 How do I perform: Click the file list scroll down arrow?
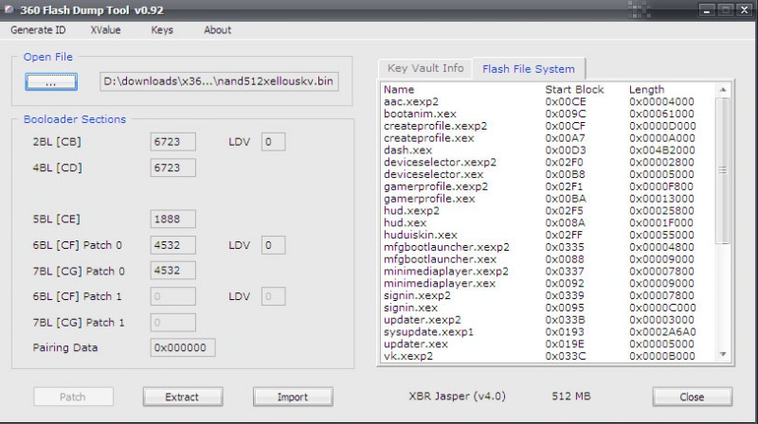click(723, 355)
